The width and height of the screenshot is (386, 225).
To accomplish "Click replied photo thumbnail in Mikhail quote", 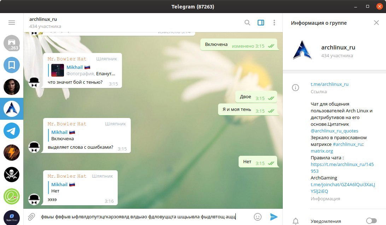I will (x=58, y=70).
